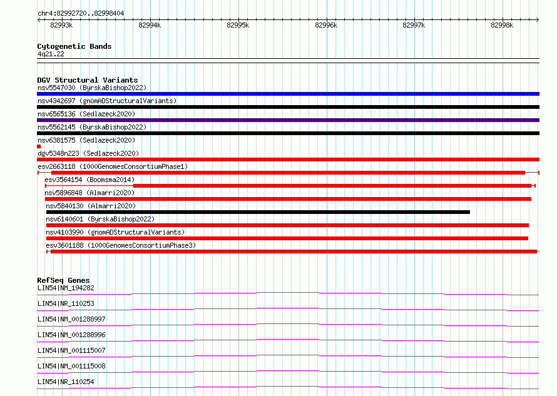Open the esv3564154 (Boomsma2014) label
Viewport: 557px width, 396px height.
point(89,180)
